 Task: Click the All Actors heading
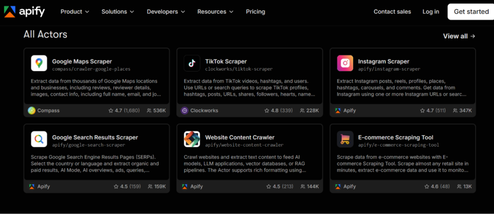[45, 34]
